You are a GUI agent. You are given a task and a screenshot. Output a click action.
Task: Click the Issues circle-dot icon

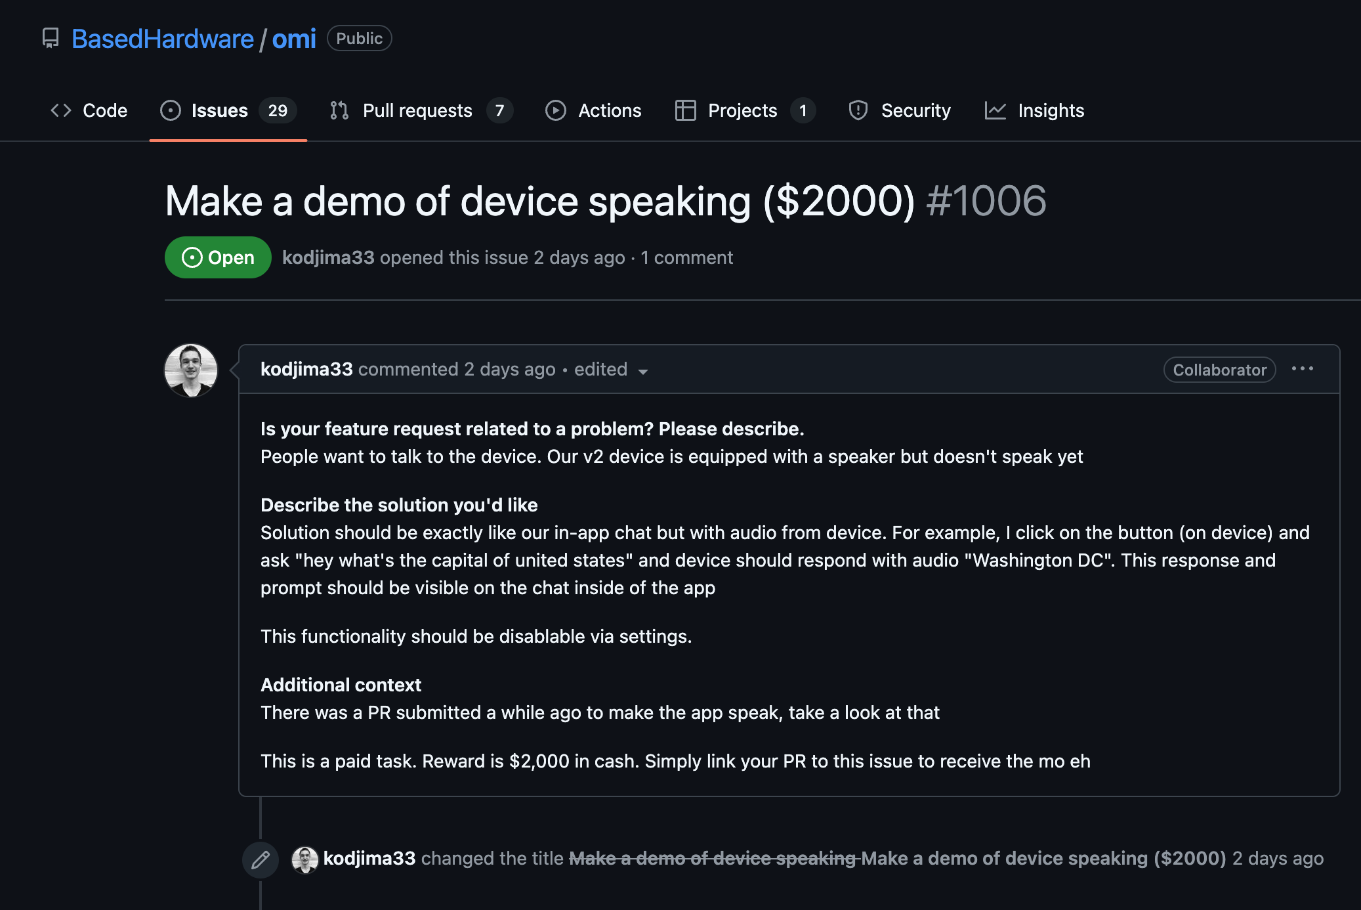click(170, 110)
